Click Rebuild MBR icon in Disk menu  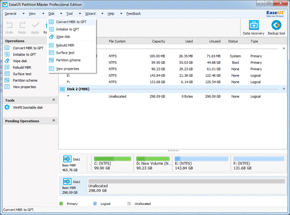pos(52,45)
